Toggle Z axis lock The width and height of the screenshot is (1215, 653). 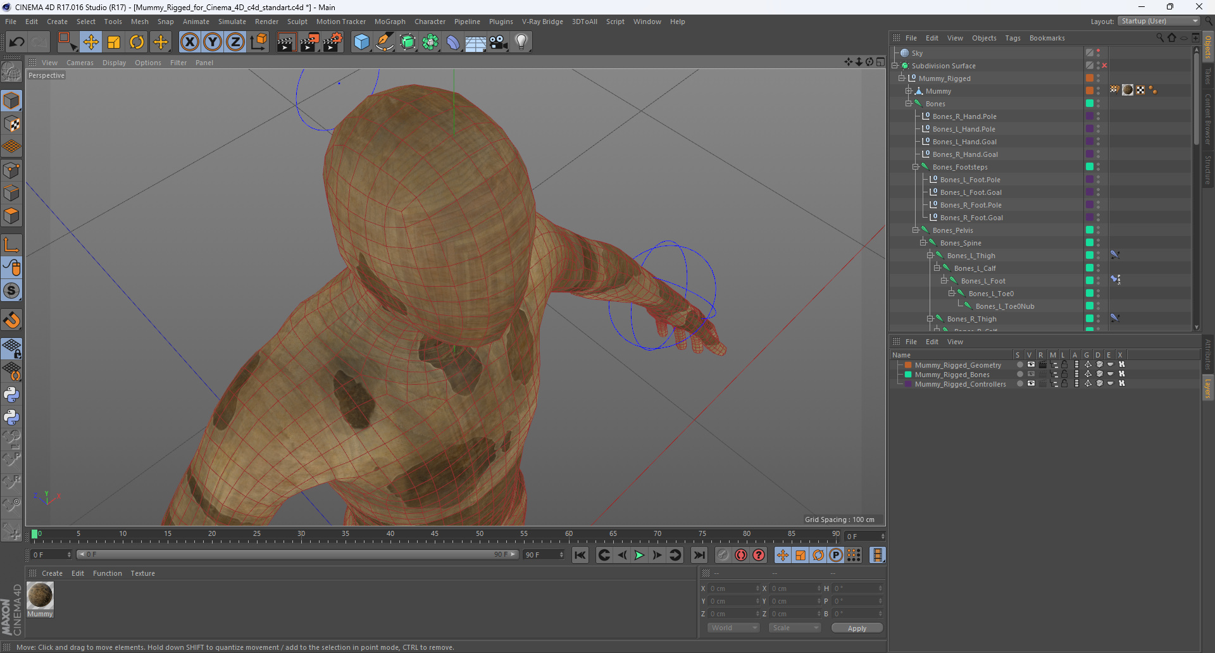235,42
